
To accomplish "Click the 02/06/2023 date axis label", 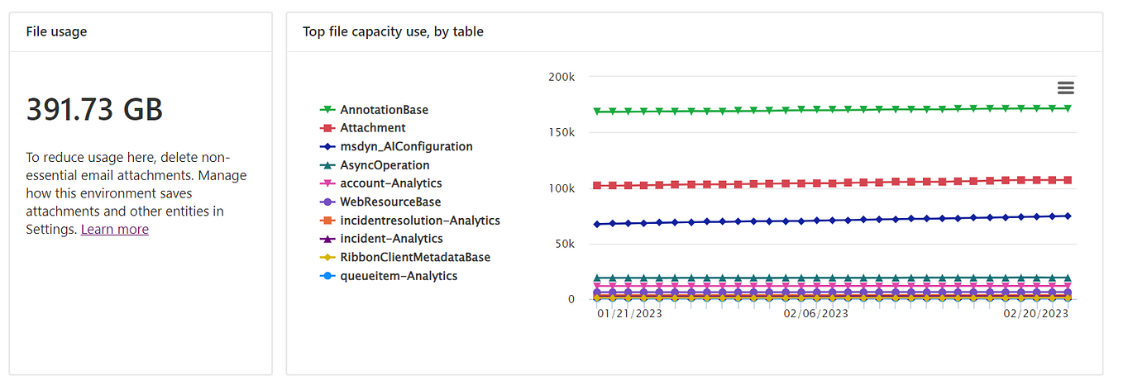I will (815, 314).
